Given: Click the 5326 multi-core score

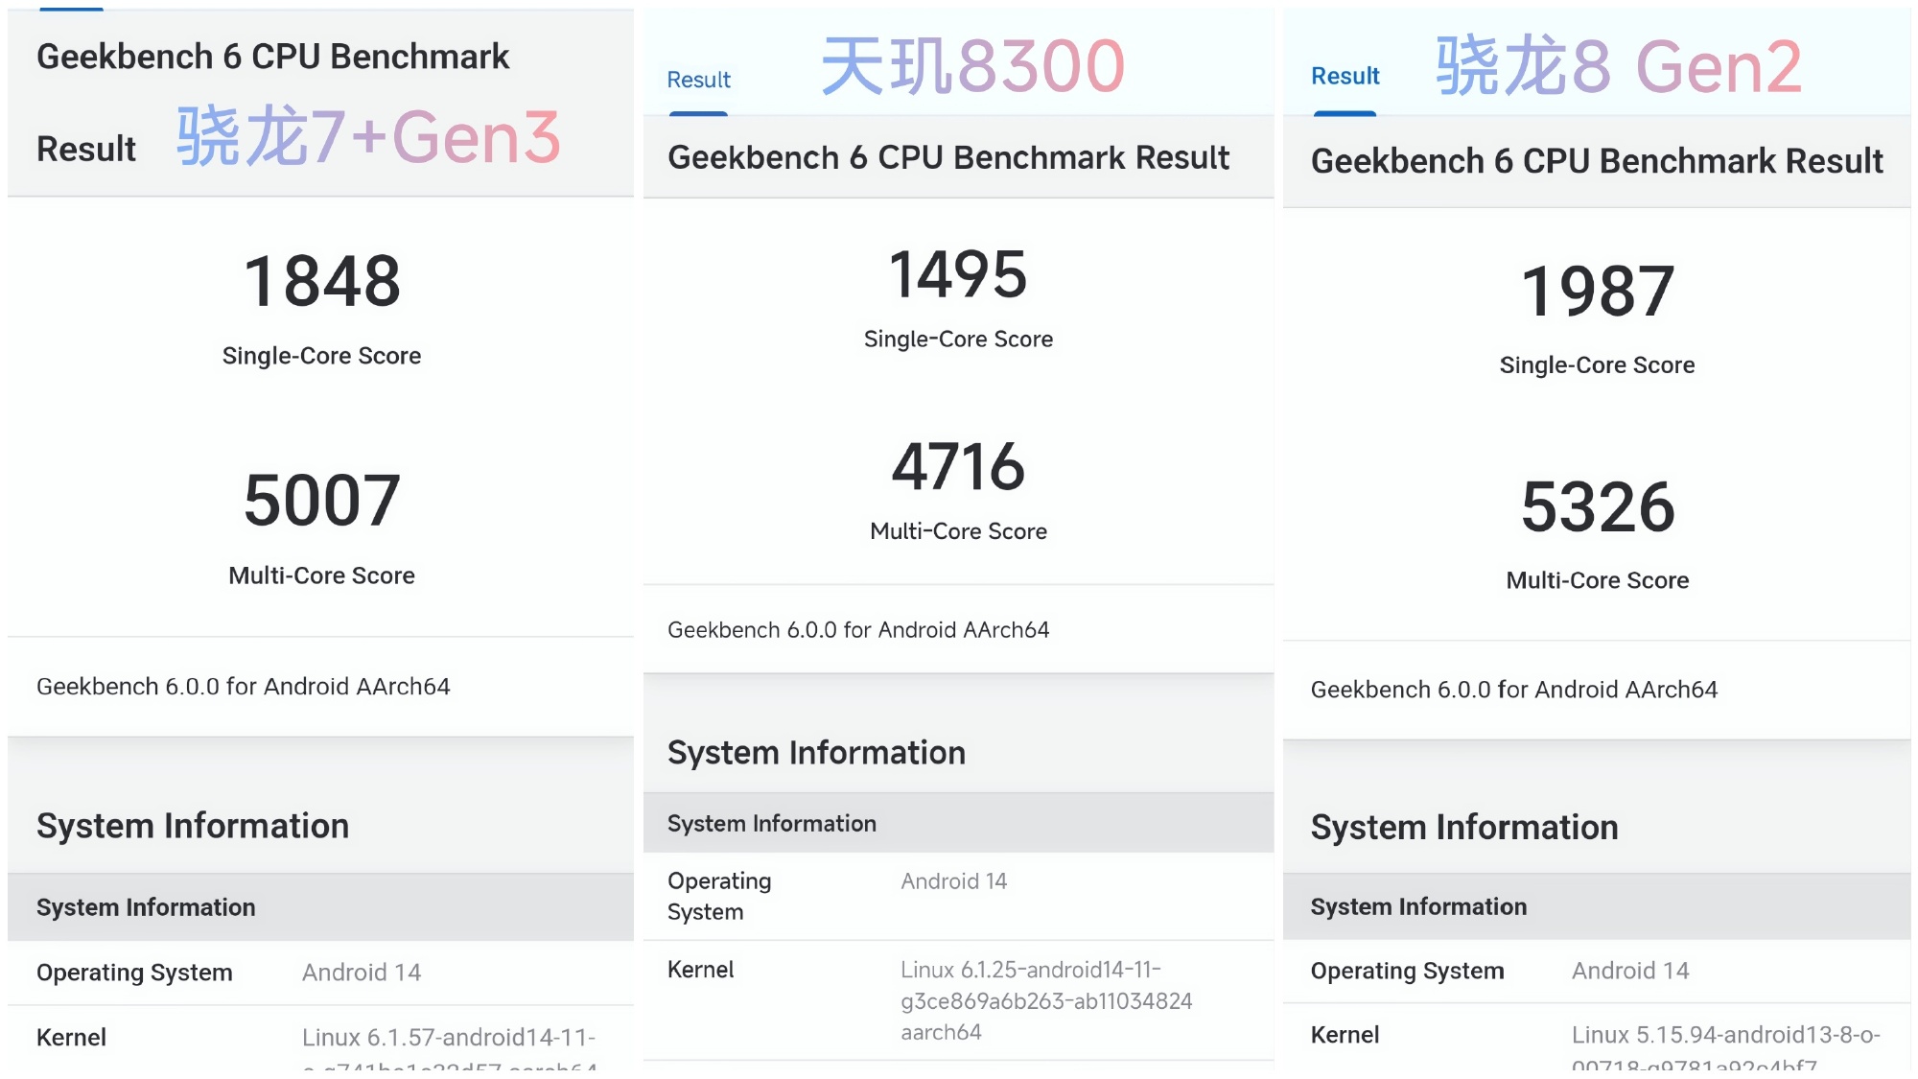Looking at the screenshot, I should click(x=1598, y=506).
